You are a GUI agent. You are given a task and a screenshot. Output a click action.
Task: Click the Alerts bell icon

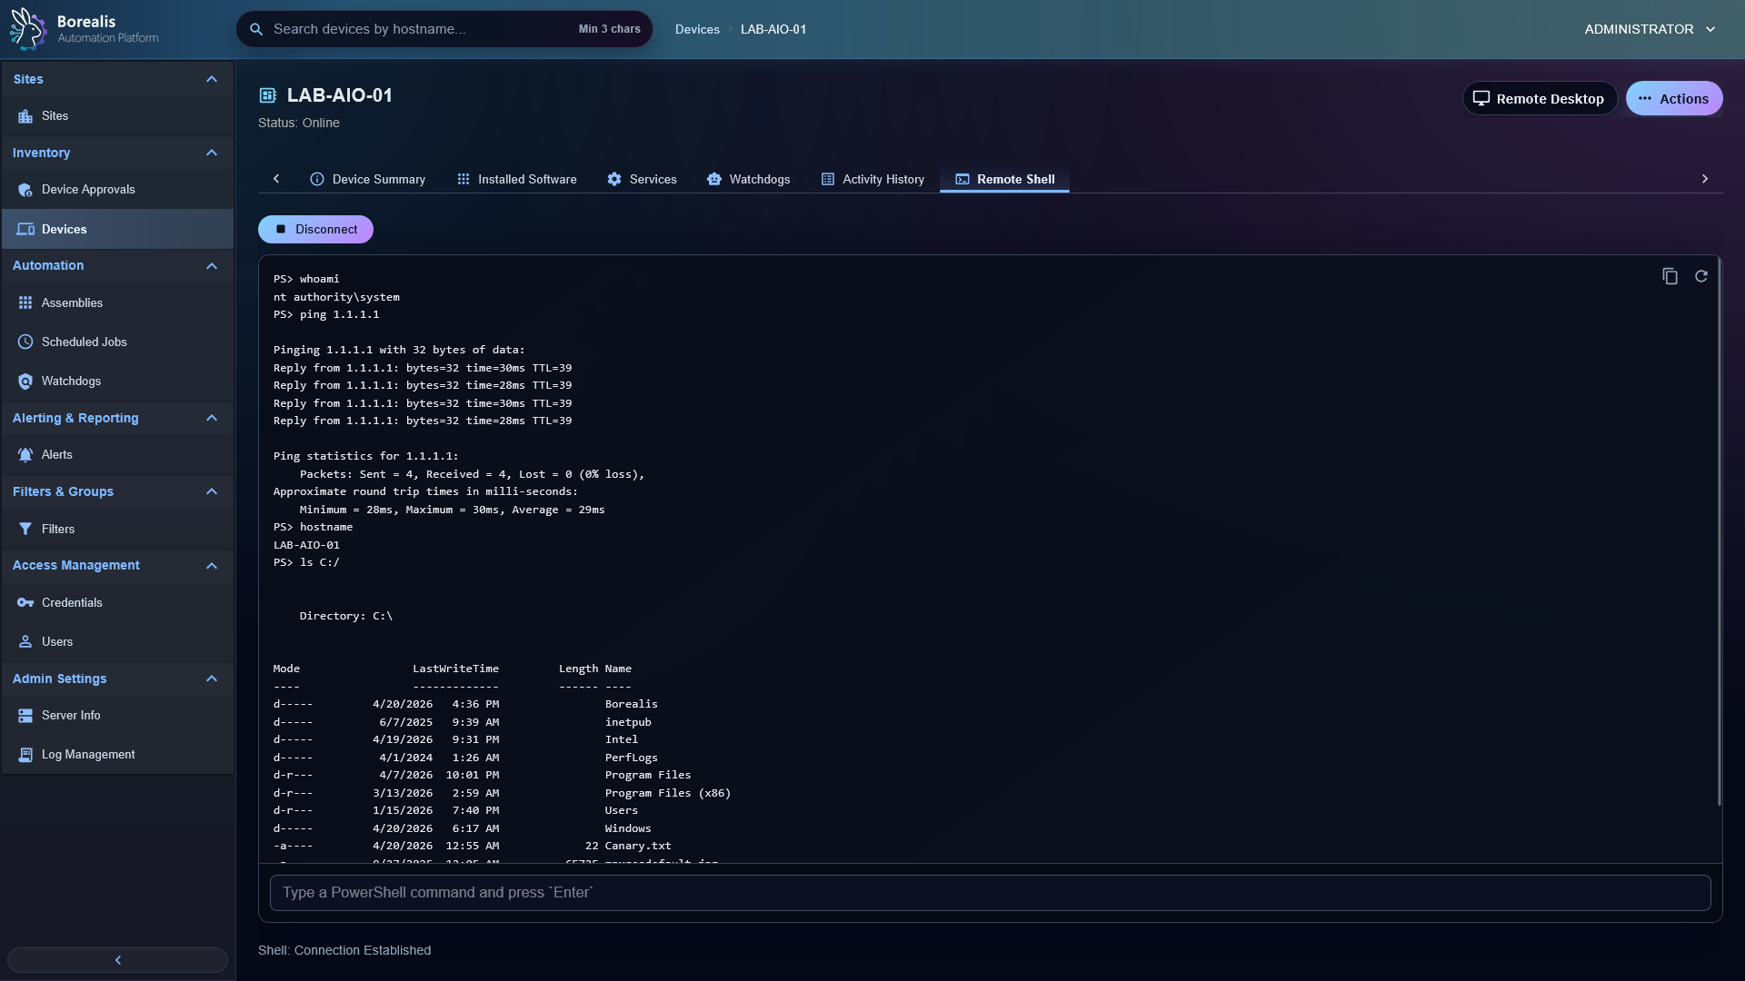click(25, 455)
